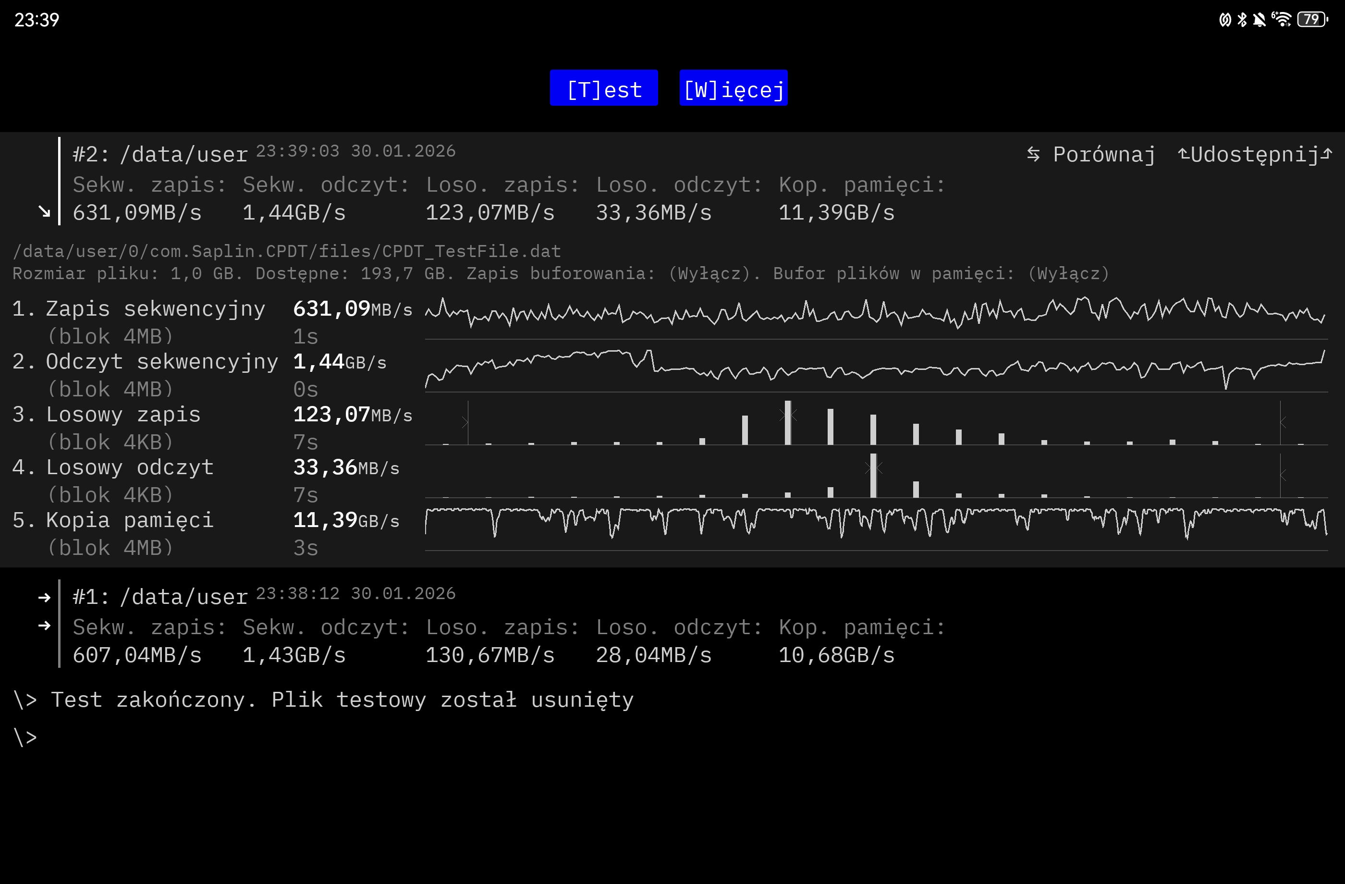Click second arrow beside result #1 stats
Image resolution: width=1345 pixels, height=884 pixels.
tap(44, 626)
